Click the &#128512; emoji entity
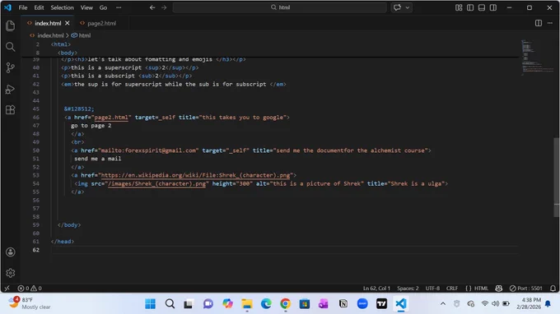560x314 pixels. click(79, 109)
